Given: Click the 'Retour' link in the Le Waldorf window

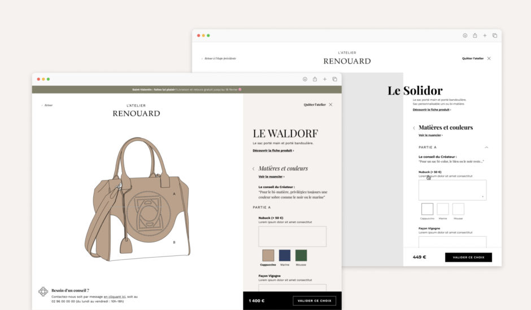Looking at the screenshot, I should (47, 105).
